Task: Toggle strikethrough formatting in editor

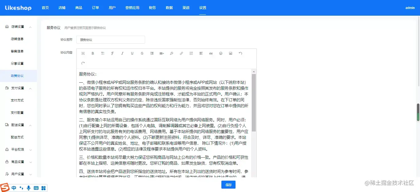Action: coord(142,53)
